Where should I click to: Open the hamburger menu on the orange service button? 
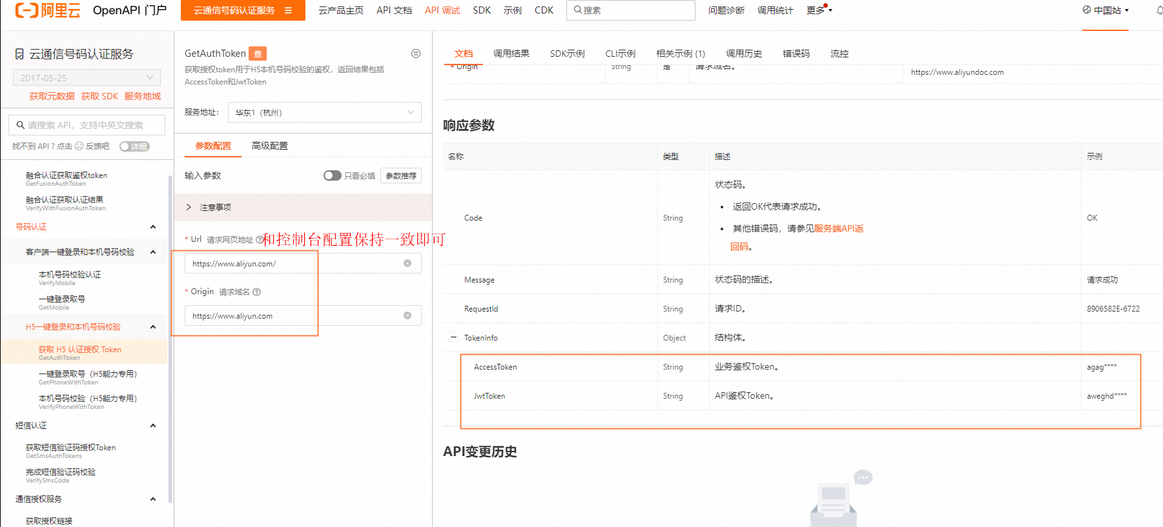click(288, 10)
